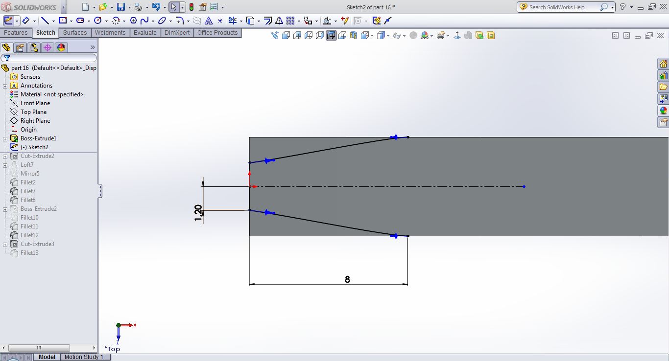Open the ConfigurationManager panel tab
This screenshot has width=669, height=361.
pos(33,47)
